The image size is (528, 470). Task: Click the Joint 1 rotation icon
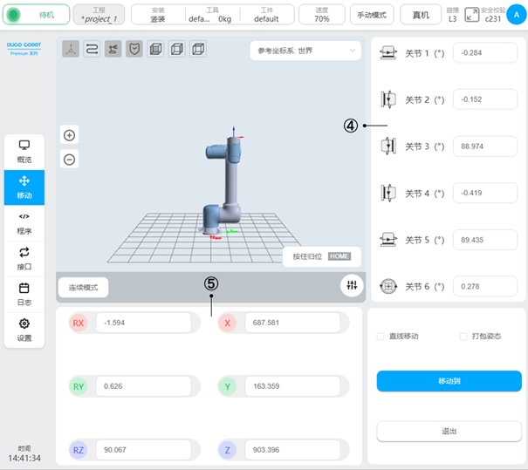tap(388, 54)
